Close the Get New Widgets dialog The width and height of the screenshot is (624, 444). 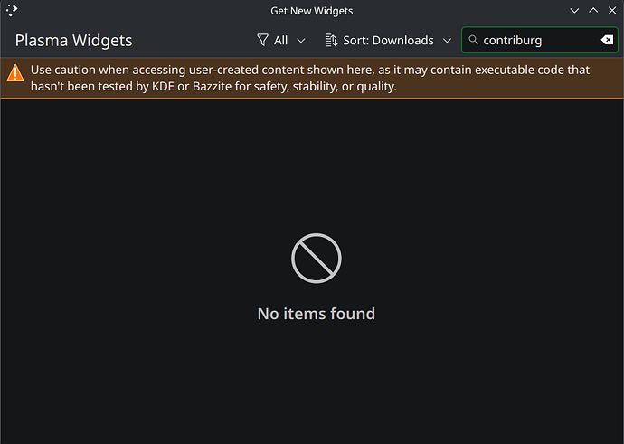coord(612,11)
